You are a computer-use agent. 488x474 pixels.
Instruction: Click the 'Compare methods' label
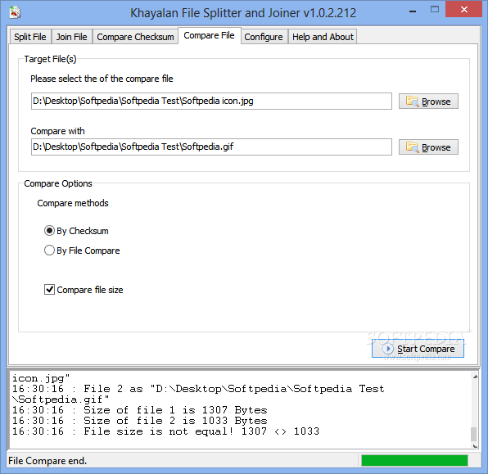tap(73, 203)
